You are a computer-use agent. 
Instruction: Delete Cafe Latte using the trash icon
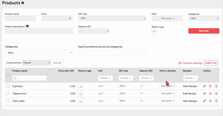210,101
